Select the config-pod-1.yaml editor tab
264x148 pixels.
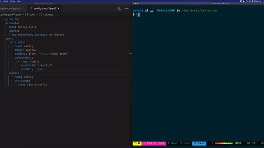[45, 8]
